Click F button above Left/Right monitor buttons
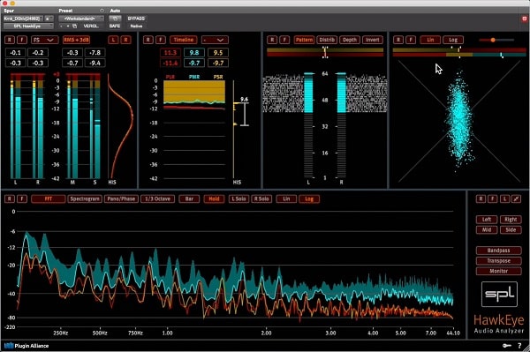 point(493,198)
